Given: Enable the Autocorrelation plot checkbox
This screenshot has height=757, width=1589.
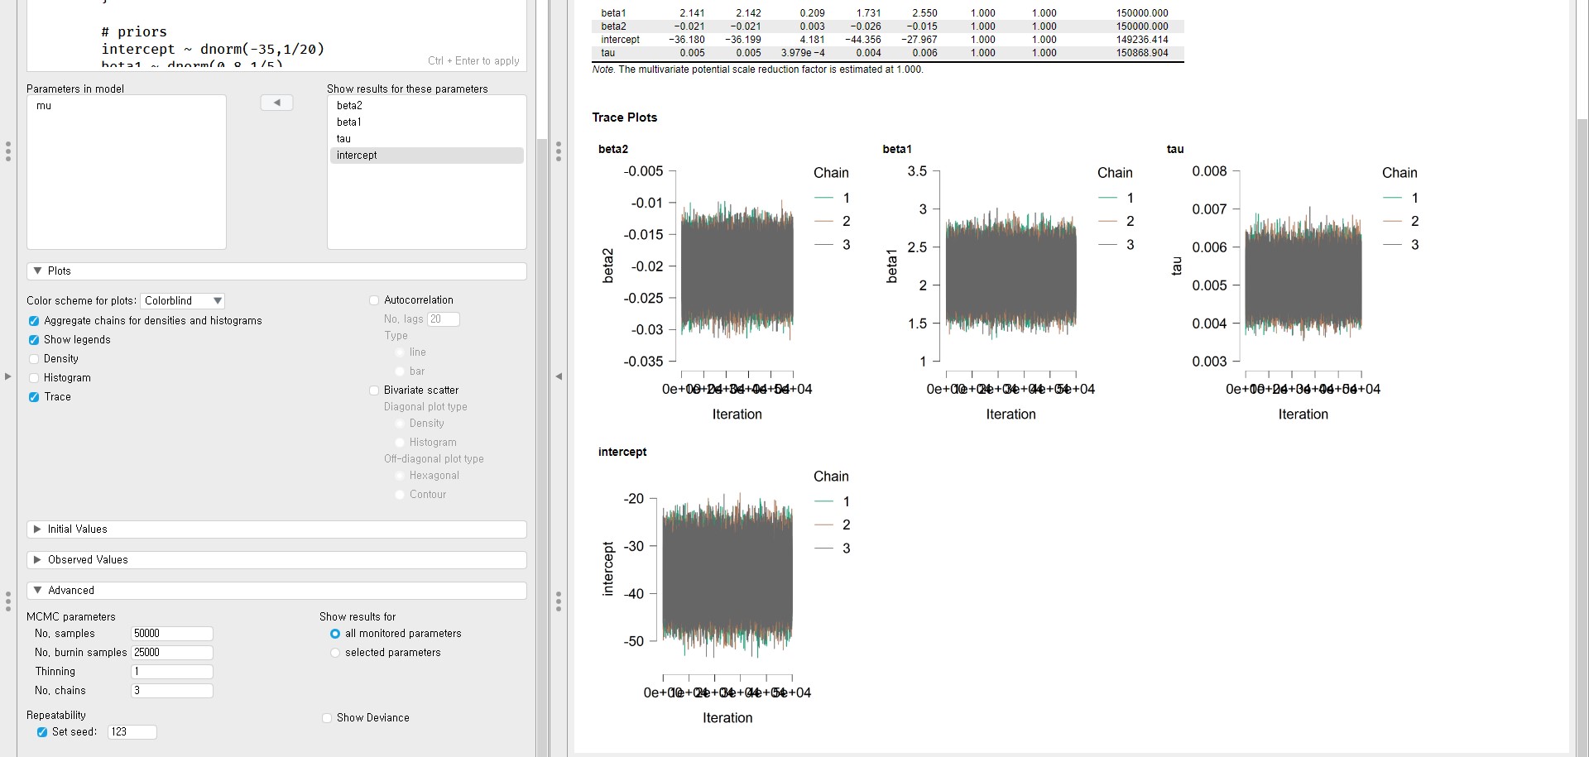Looking at the screenshot, I should click(374, 300).
